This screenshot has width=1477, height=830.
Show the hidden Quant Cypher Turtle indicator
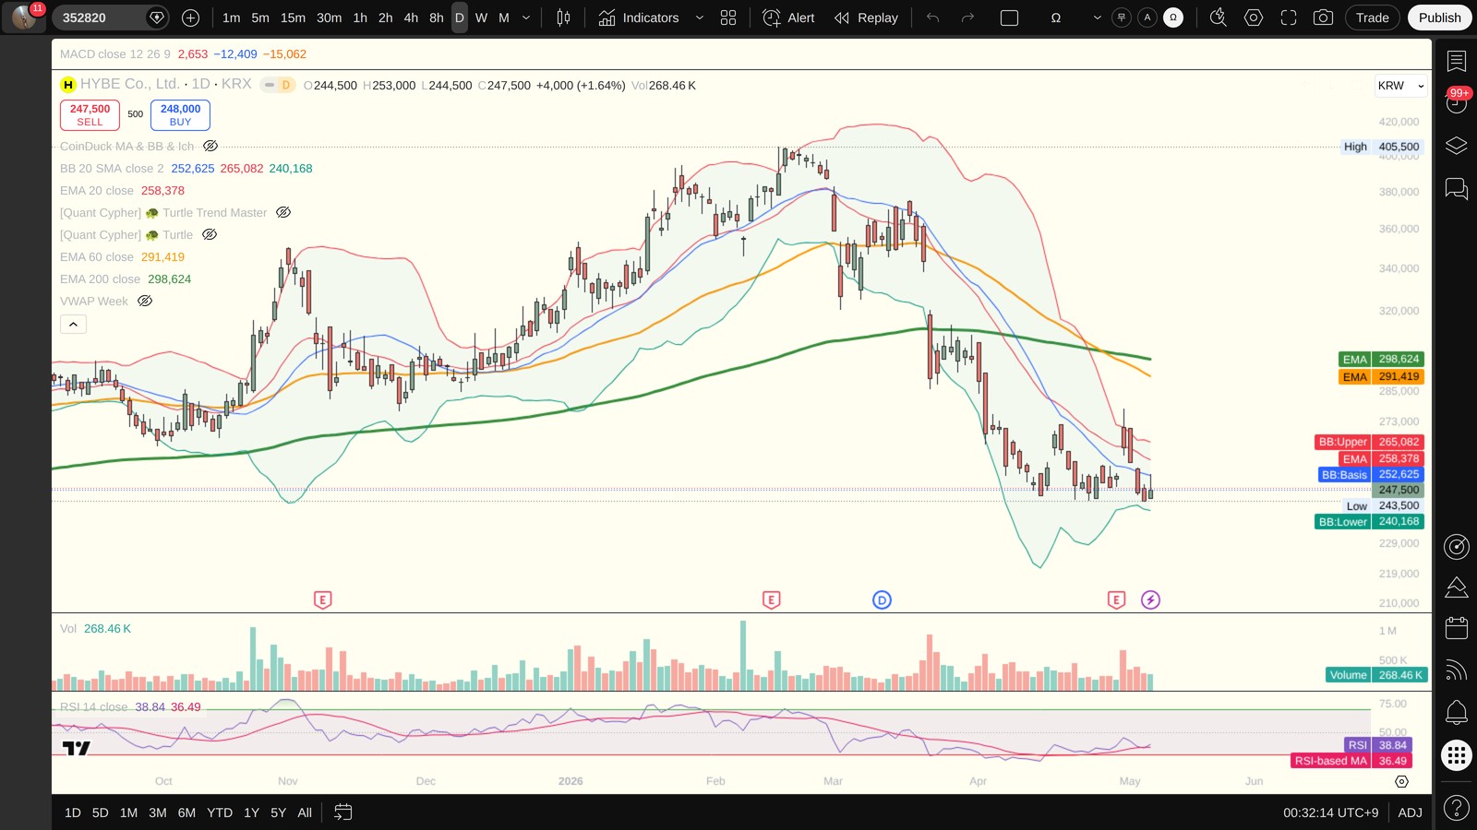click(210, 234)
